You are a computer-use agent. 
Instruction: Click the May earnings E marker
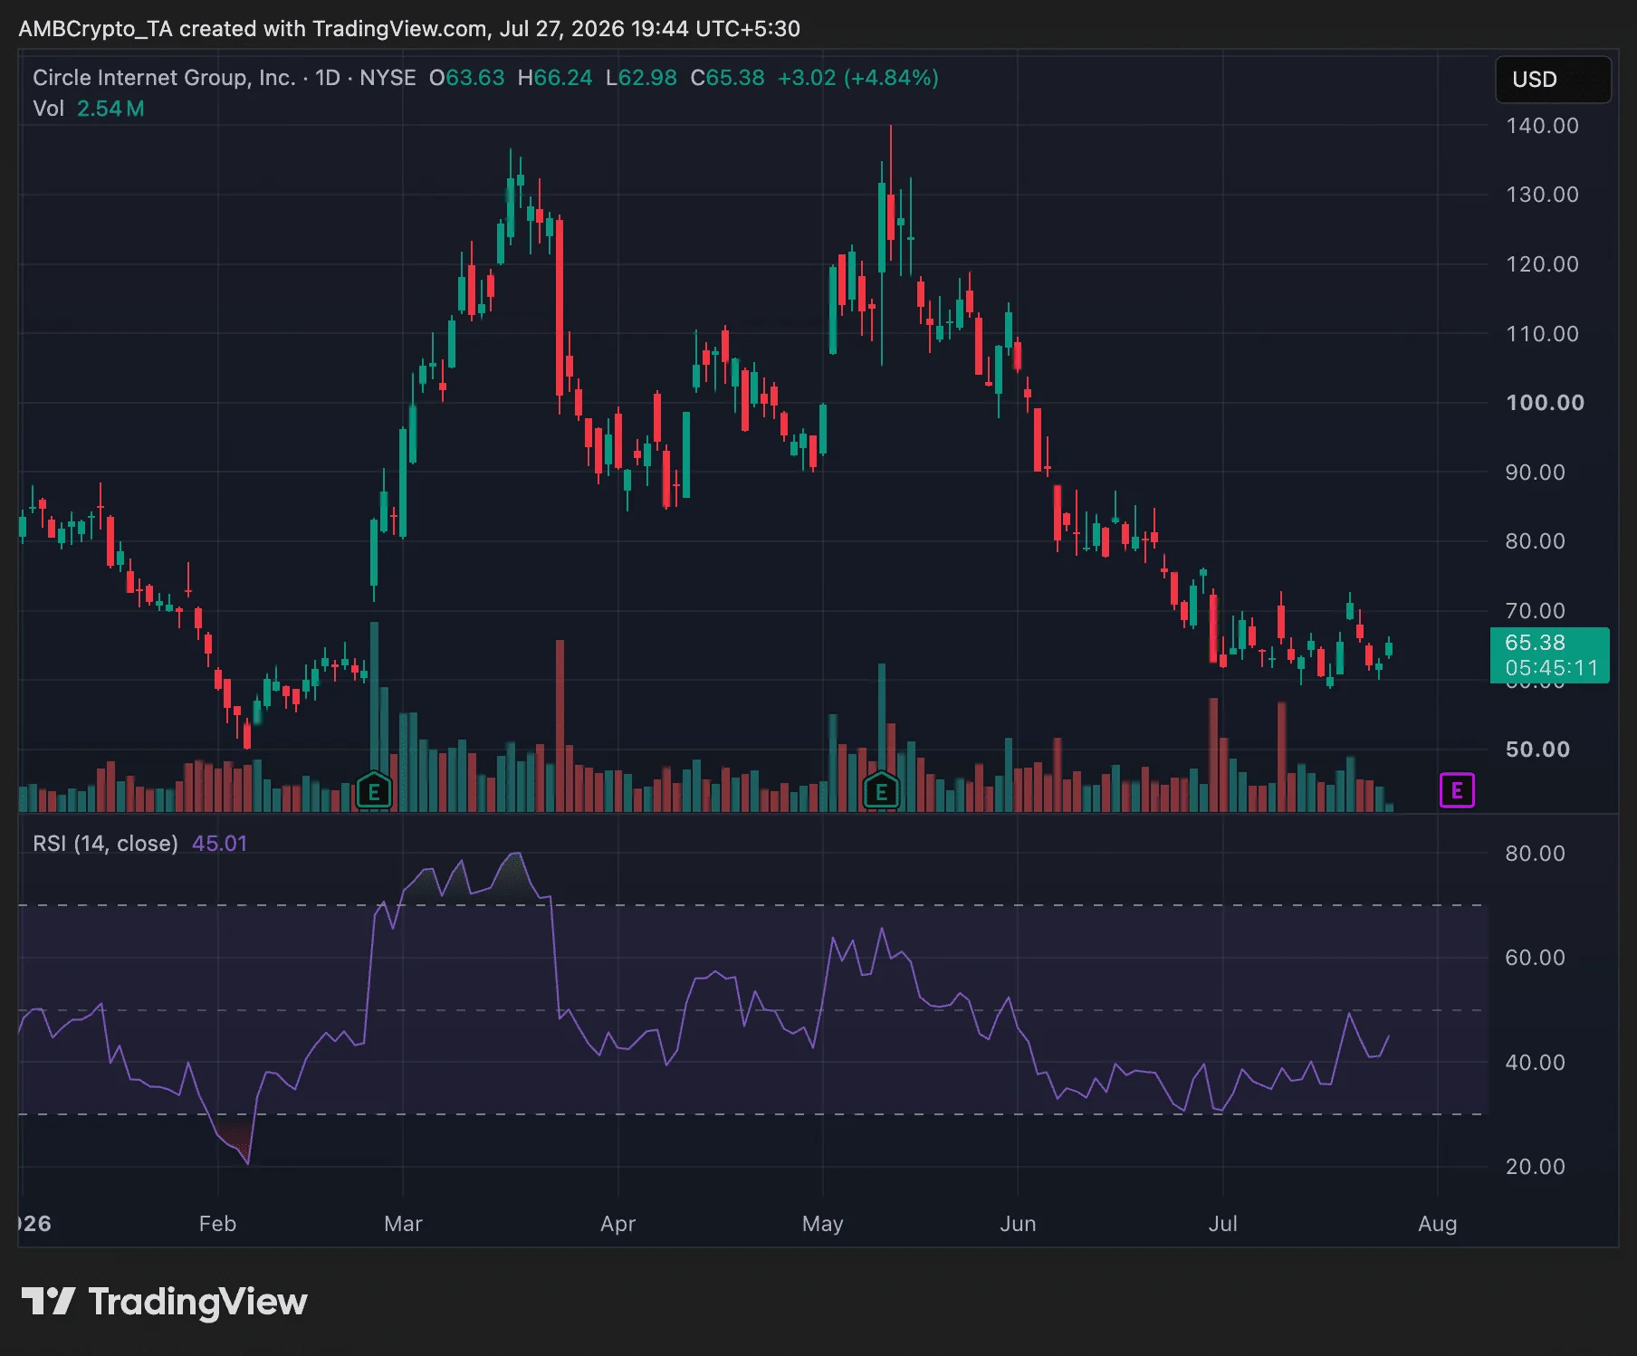click(881, 790)
